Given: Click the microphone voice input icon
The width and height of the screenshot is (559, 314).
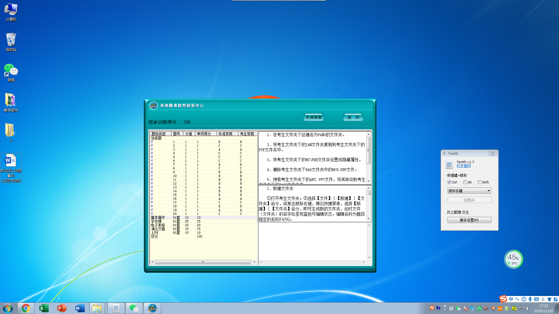Looking at the screenshot, I should (530, 299).
